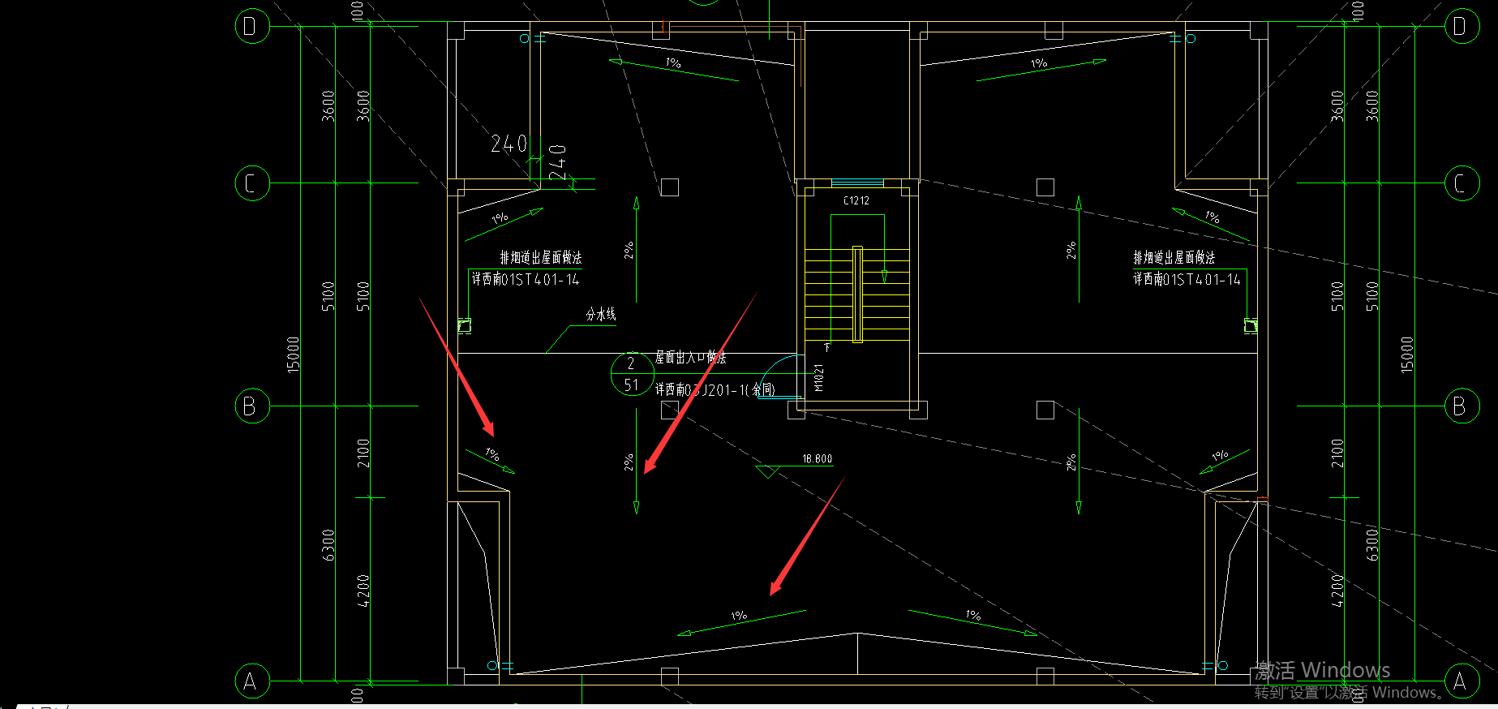This screenshot has width=1498, height=709.
Task: Click the column square on axis B right of stairwell
Action: (x=1045, y=410)
